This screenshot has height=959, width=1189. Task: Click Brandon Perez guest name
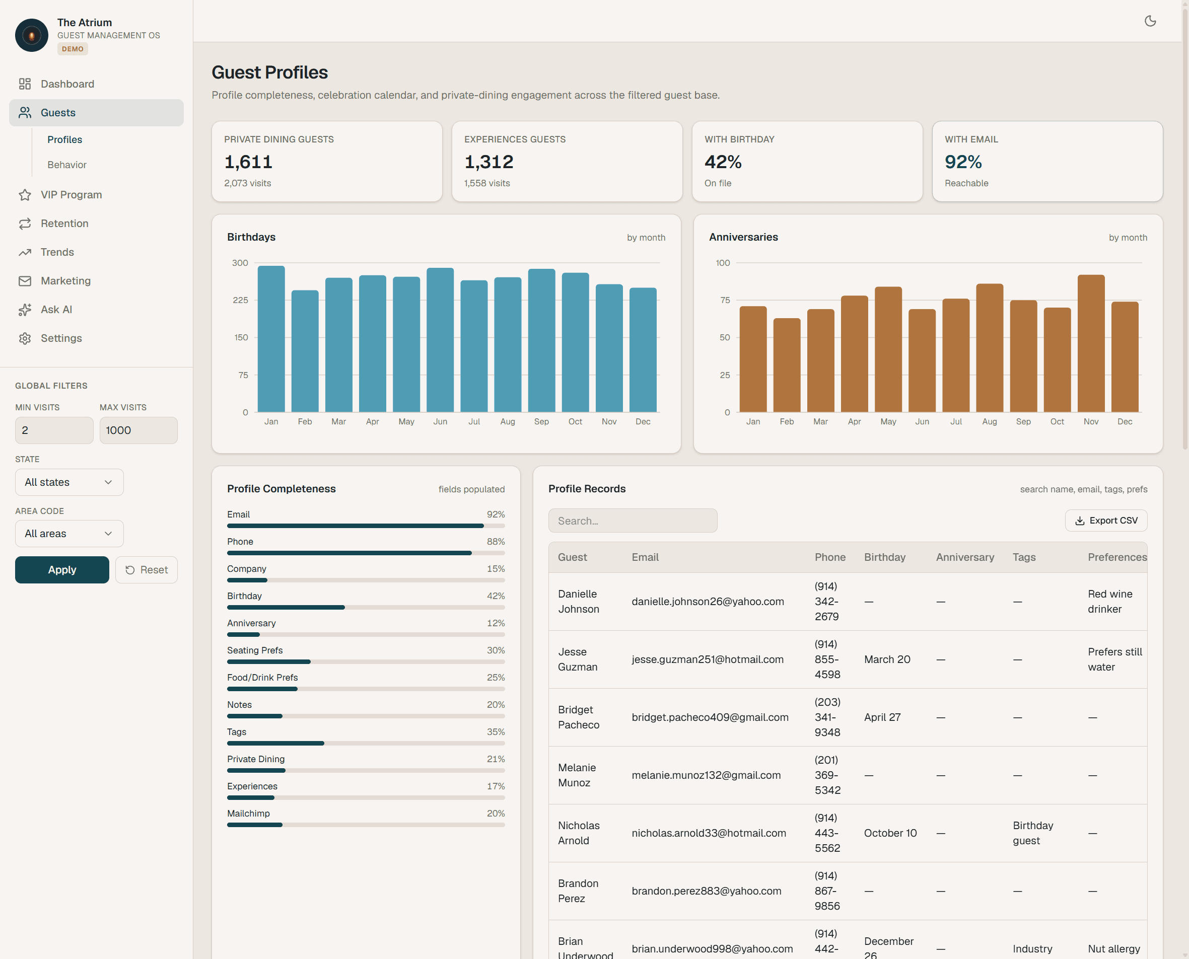click(578, 891)
